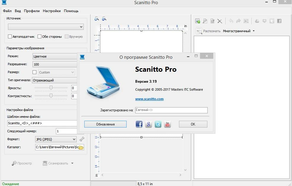Click the Ожидание status text
292x186 pixels.
[10, 184]
